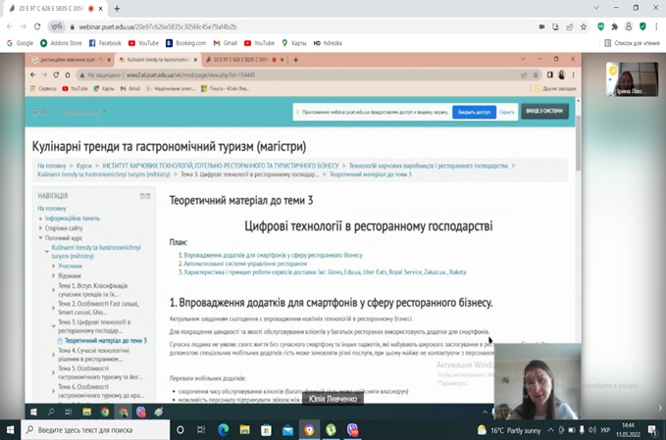Click Скрыть on the sharing notice
666x440 pixels.
(507, 112)
